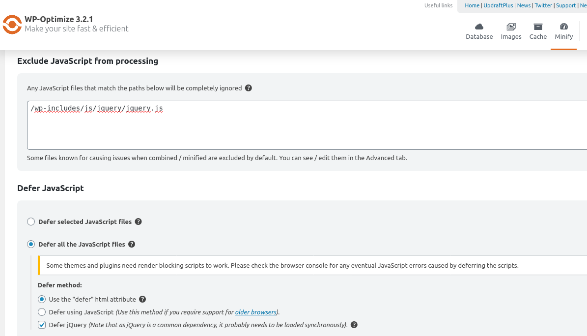The height and width of the screenshot is (336, 587).
Task: Open the UpdraftPlus link
Action: [498, 5]
